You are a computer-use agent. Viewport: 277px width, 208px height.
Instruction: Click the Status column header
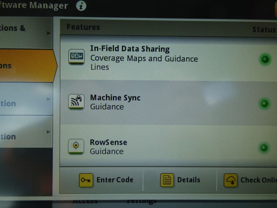(264, 29)
